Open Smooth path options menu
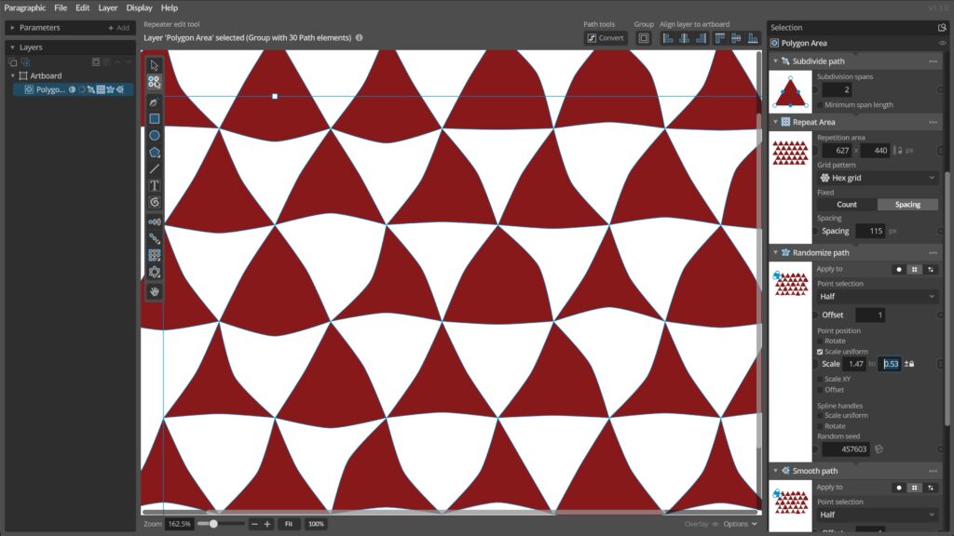954x536 pixels. pos(933,471)
